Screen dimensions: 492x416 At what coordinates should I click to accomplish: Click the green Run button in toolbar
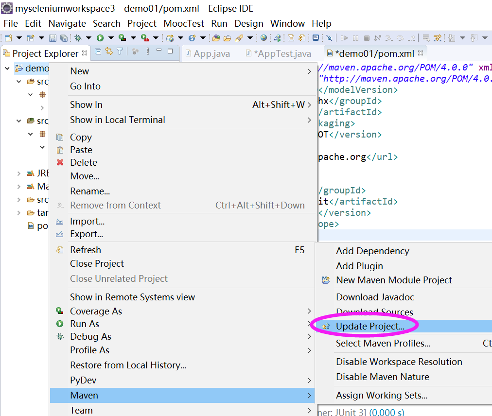click(100, 38)
